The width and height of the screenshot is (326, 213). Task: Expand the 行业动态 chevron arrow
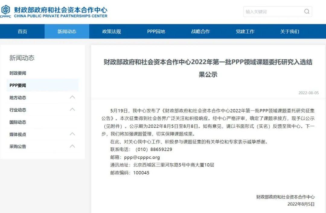click(72, 110)
